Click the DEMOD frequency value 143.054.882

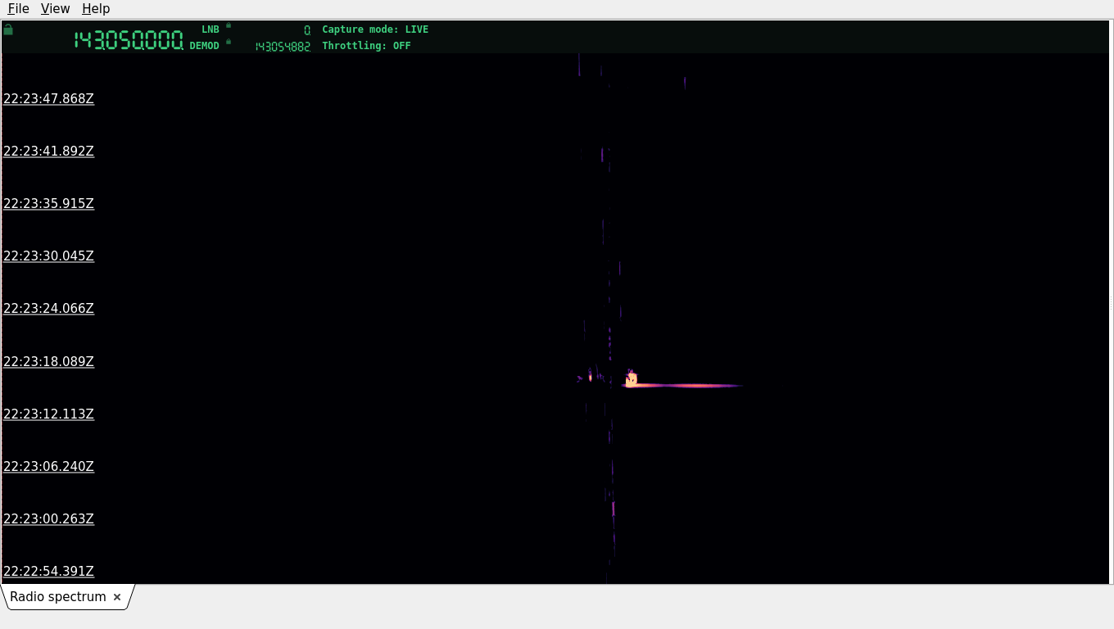[x=283, y=47]
